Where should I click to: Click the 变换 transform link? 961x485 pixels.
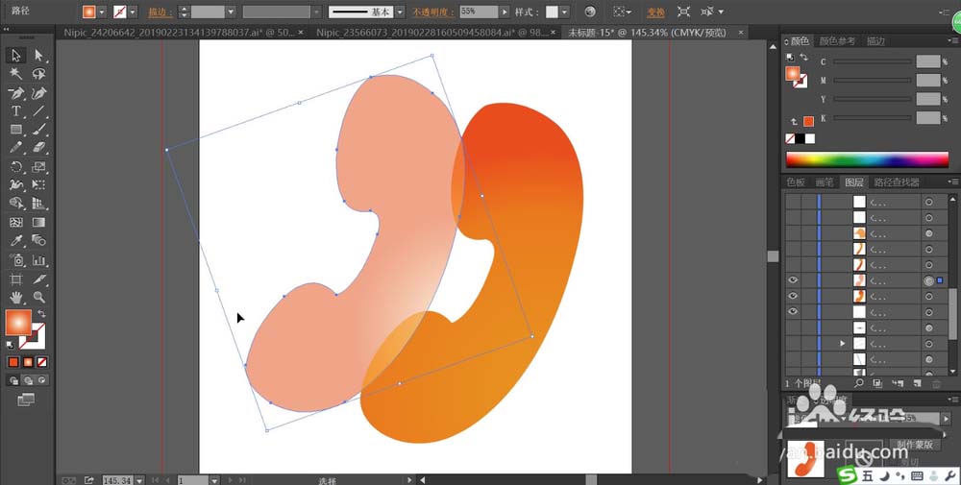tap(655, 12)
